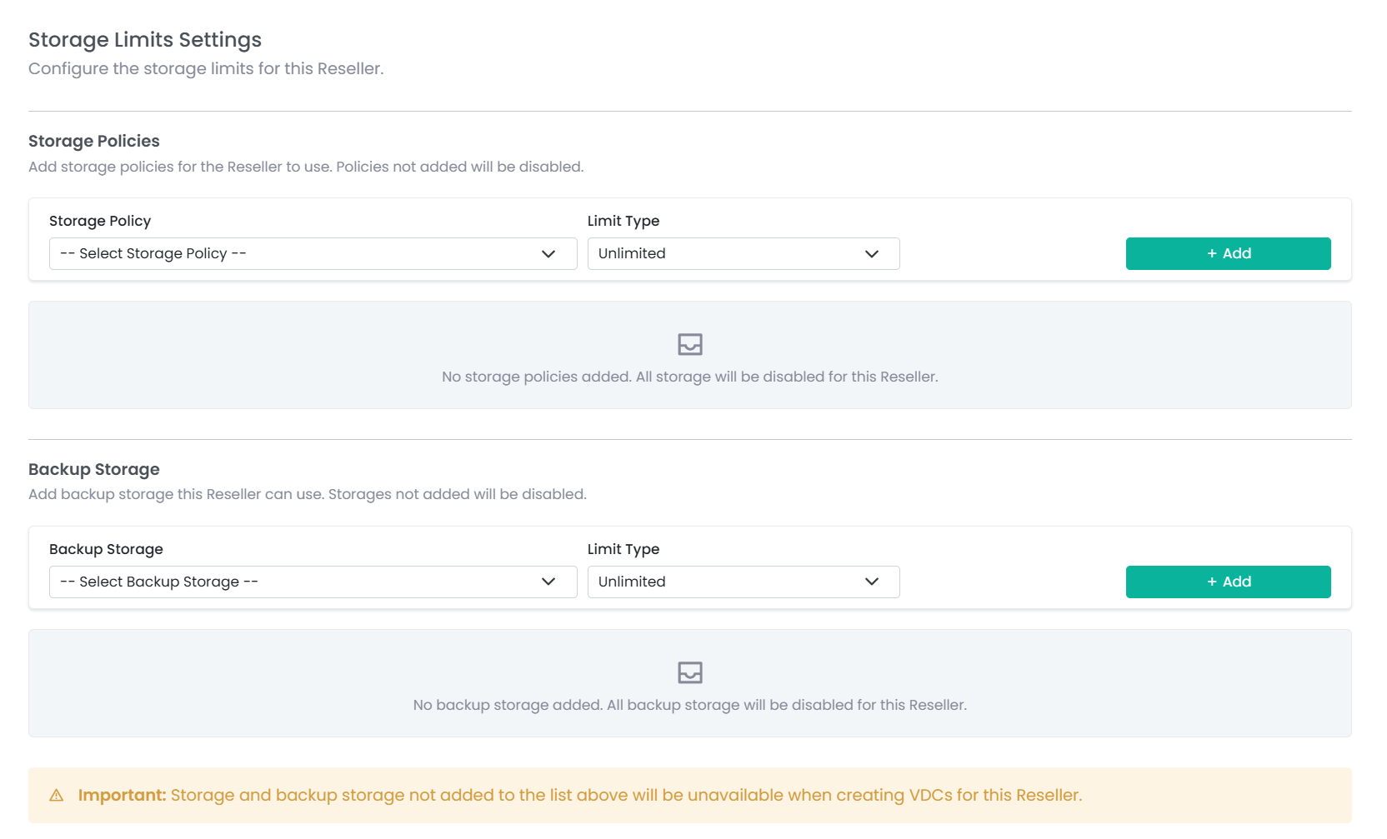Image resolution: width=1387 pixels, height=839 pixels.
Task: Open the Backup Storage Limit Type dropdown
Action: pyautogui.click(x=743, y=582)
